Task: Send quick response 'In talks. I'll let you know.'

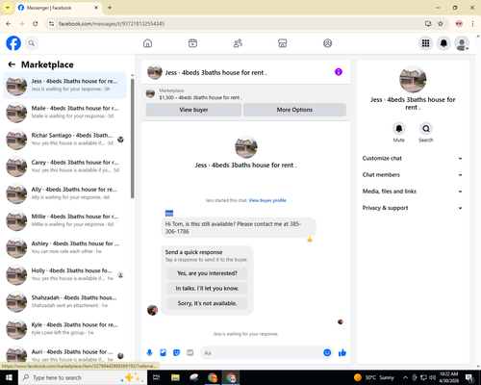Action: pos(207,289)
